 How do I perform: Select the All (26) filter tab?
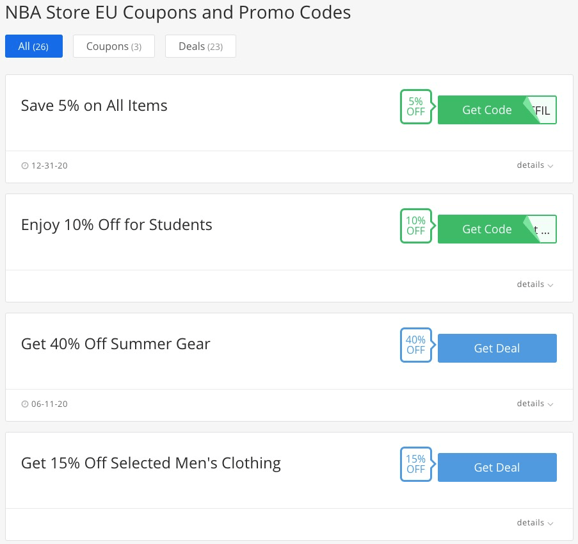pos(34,46)
